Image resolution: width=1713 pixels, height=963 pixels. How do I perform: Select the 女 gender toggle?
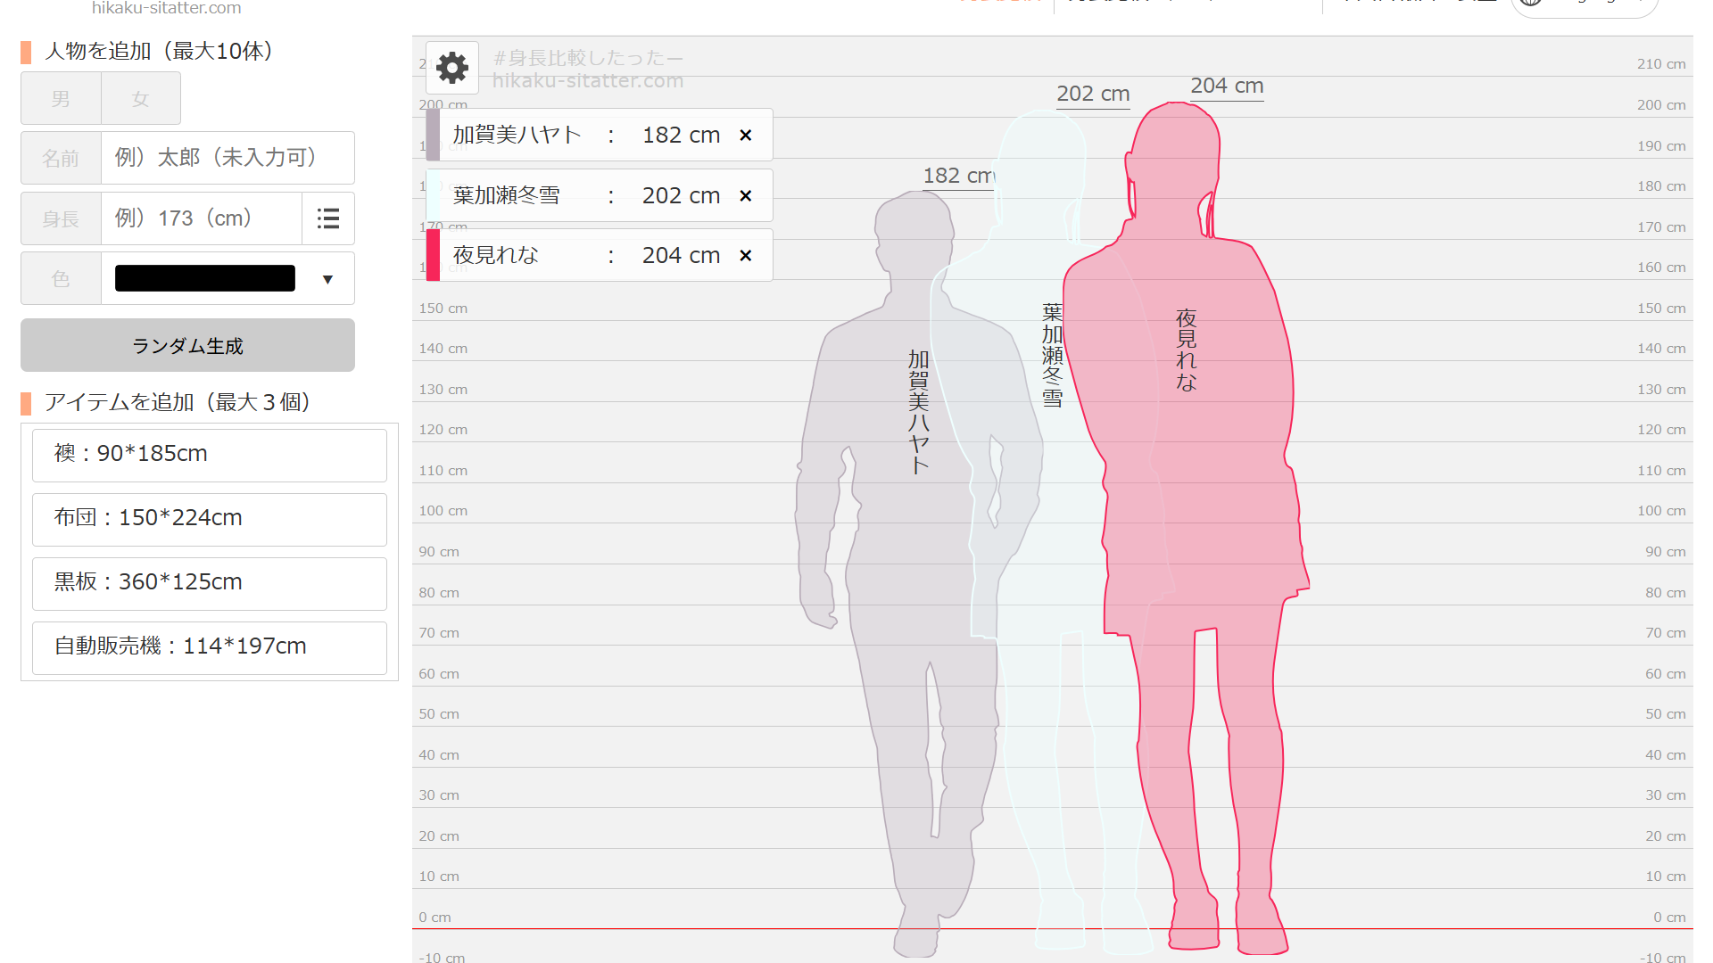tap(140, 99)
